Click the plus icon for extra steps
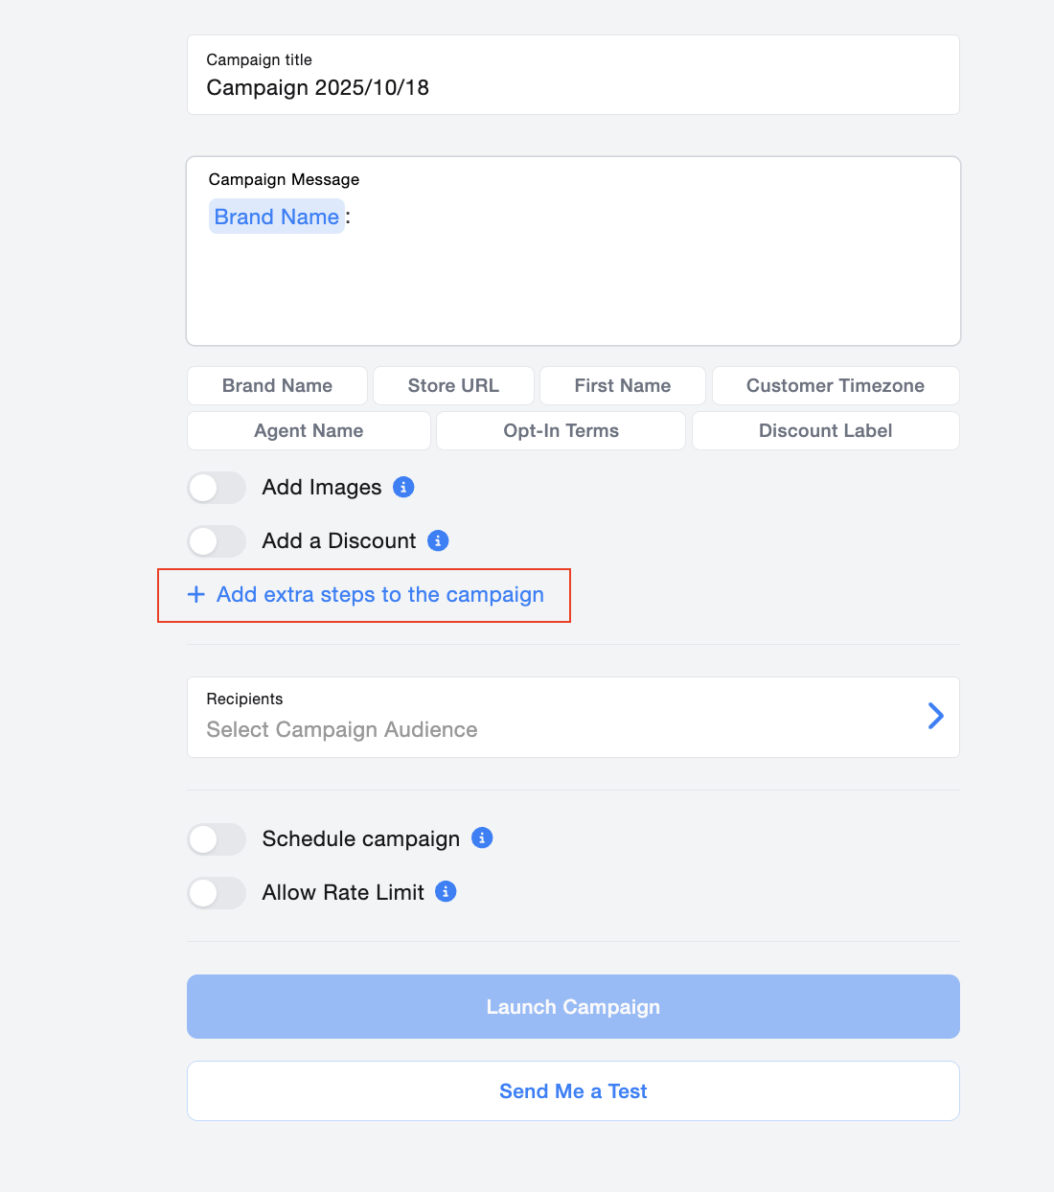This screenshot has width=1054, height=1192. [196, 595]
